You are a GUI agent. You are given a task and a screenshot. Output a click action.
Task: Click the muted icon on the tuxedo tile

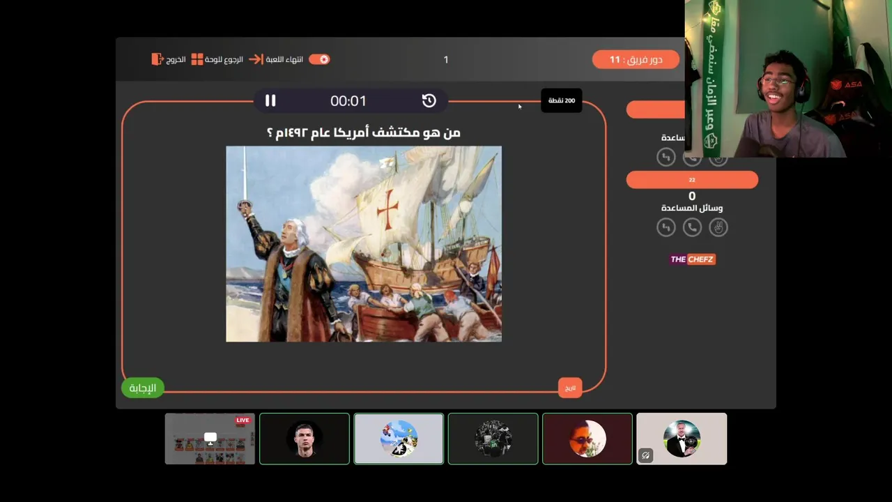pos(646,456)
